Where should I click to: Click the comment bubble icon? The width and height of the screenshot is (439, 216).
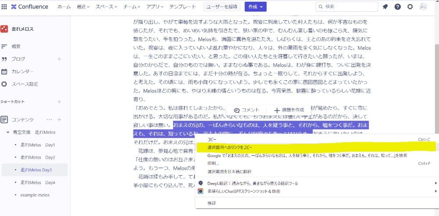(237, 110)
